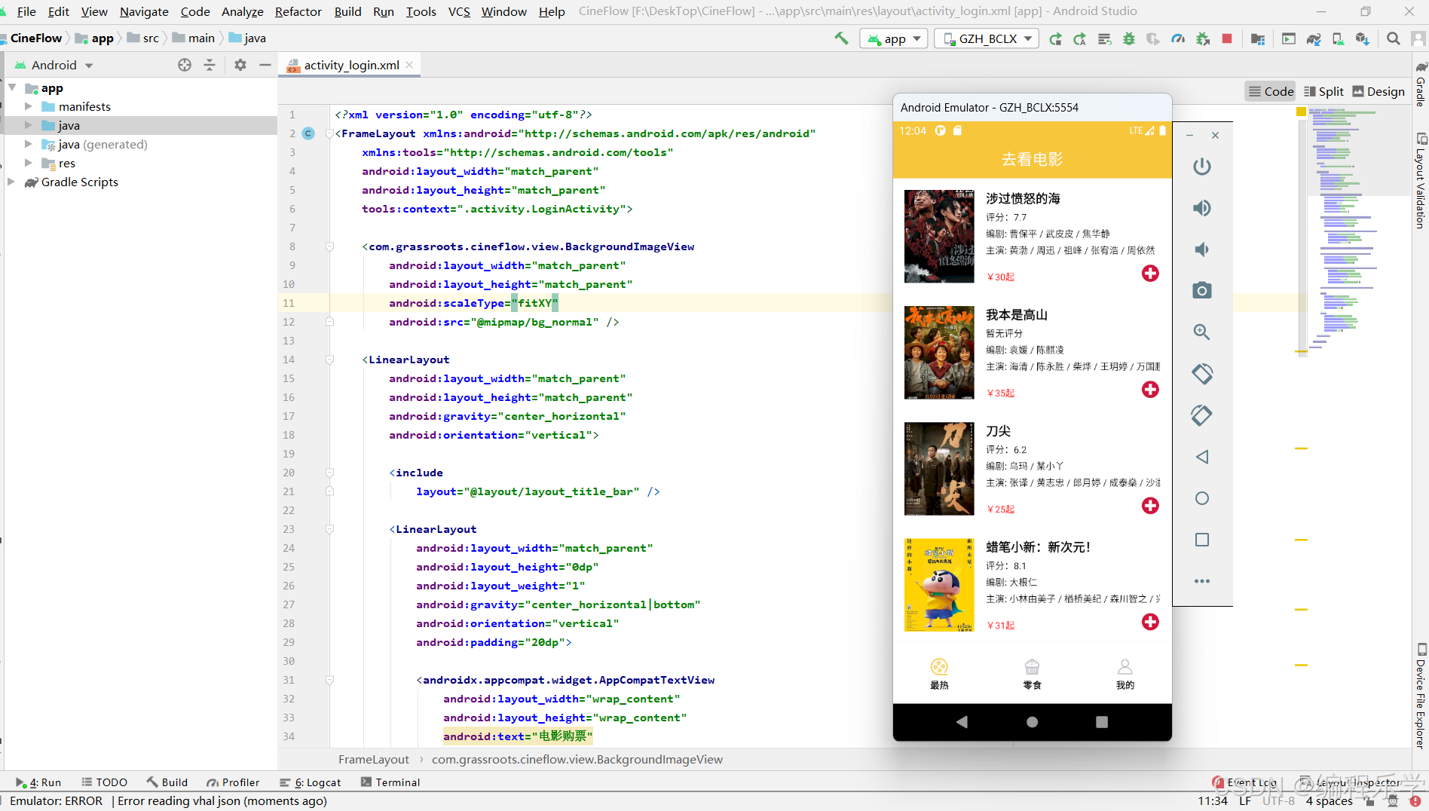Click the FrameLayout breadcrumb link

tap(373, 759)
